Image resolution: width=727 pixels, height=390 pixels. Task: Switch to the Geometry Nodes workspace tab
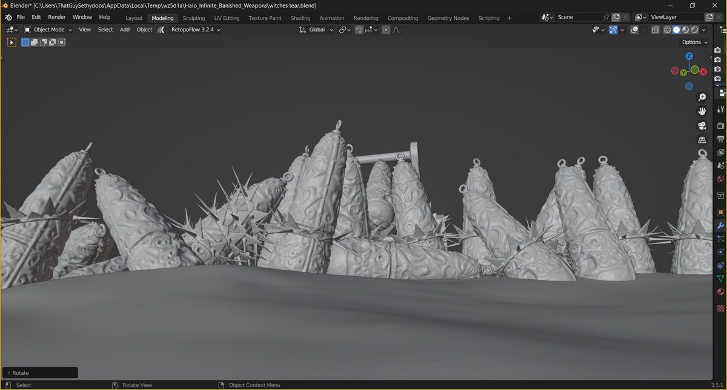point(448,18)
